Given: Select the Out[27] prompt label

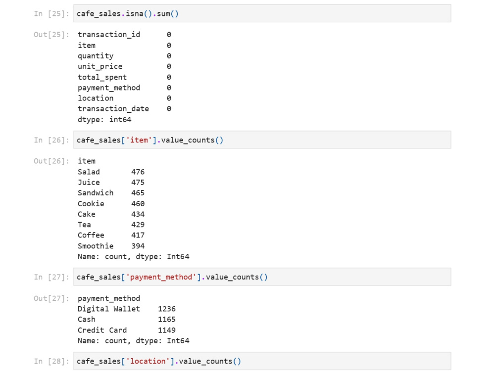Looking at the screenshot, I should click(51, 298).
